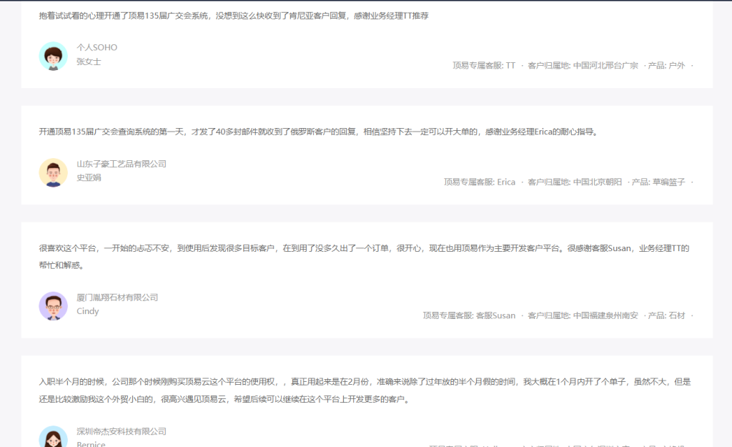This screenshot has width=732, height=447.
Task: Click the avatar beside 深圳帝杰安科技有限公司
Action: [x=53, y=438]
